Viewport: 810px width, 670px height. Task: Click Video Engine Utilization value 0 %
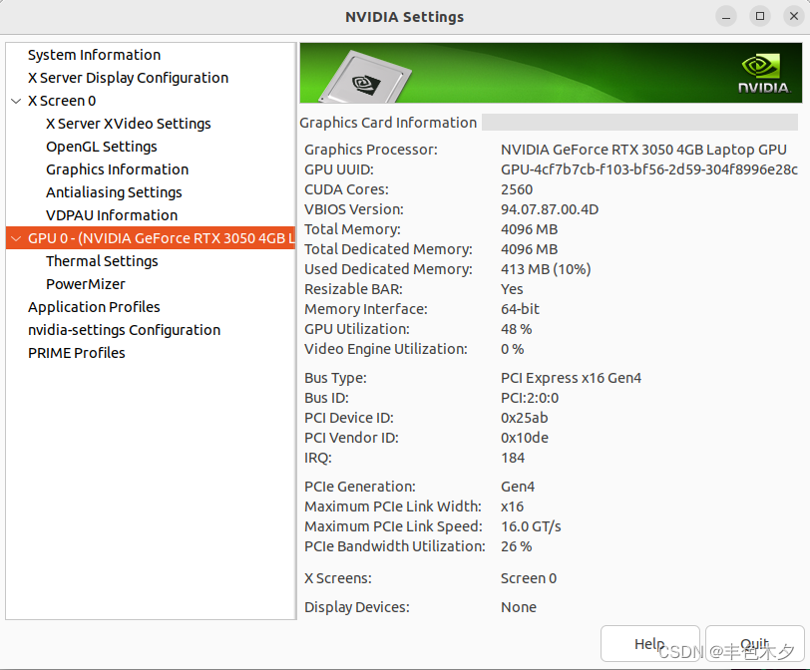click(x=512, y=349)
